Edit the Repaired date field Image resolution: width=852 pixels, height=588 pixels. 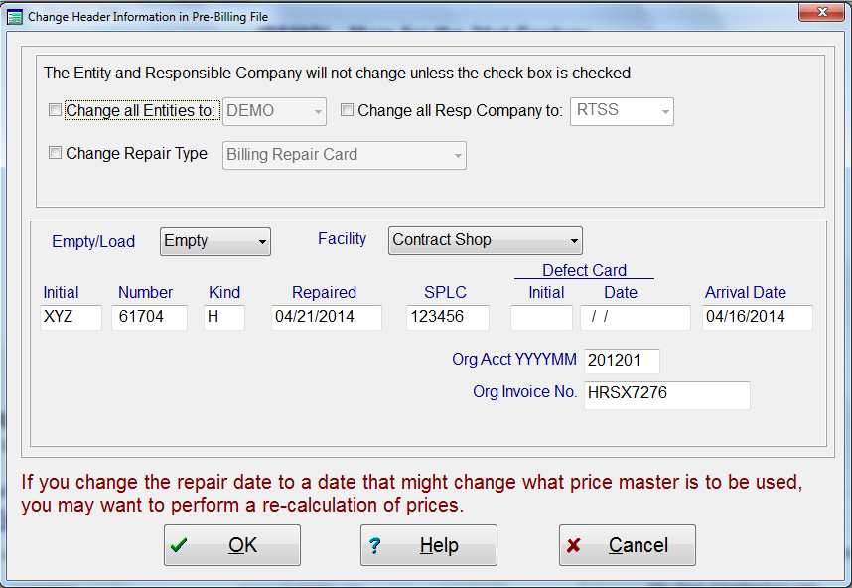point(326,318)
